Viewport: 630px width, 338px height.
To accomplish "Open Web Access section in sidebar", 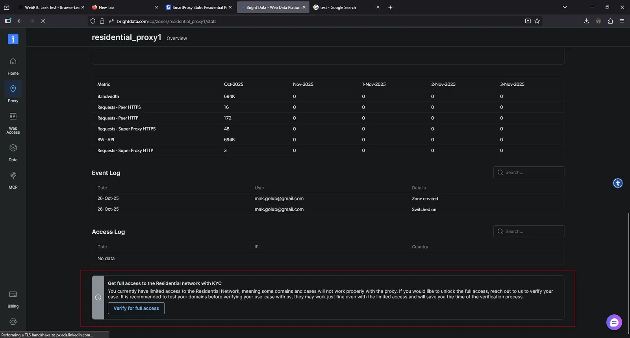I will tap(13, 123).
